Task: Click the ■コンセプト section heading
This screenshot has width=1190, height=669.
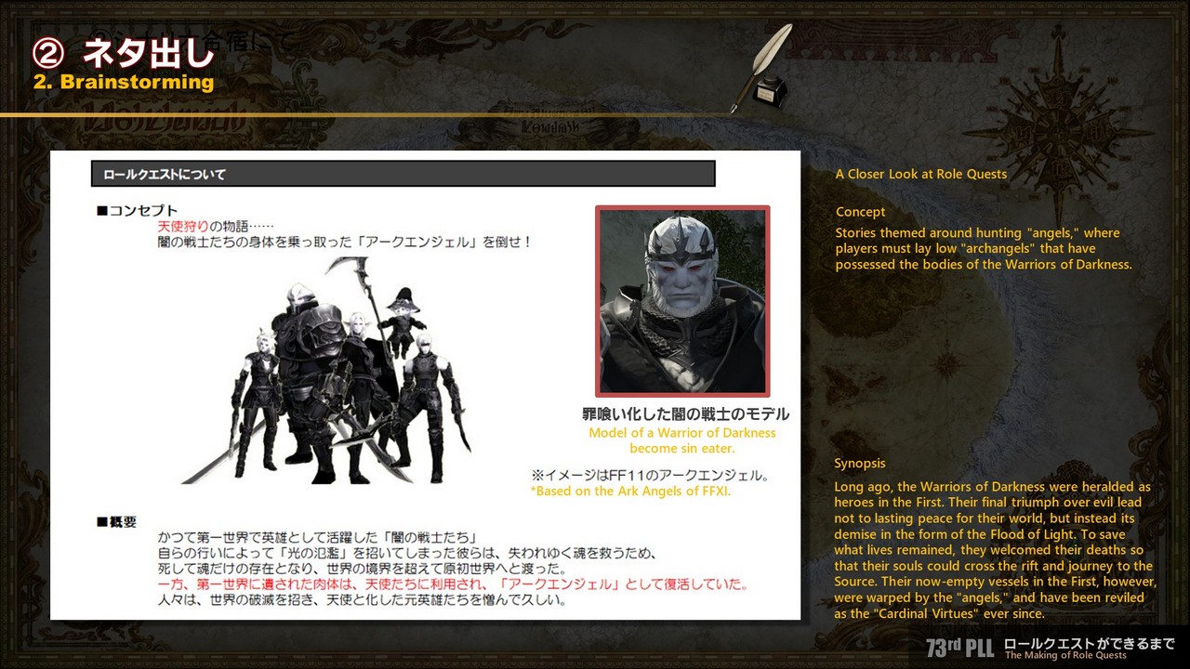Action: pos(137,211)
